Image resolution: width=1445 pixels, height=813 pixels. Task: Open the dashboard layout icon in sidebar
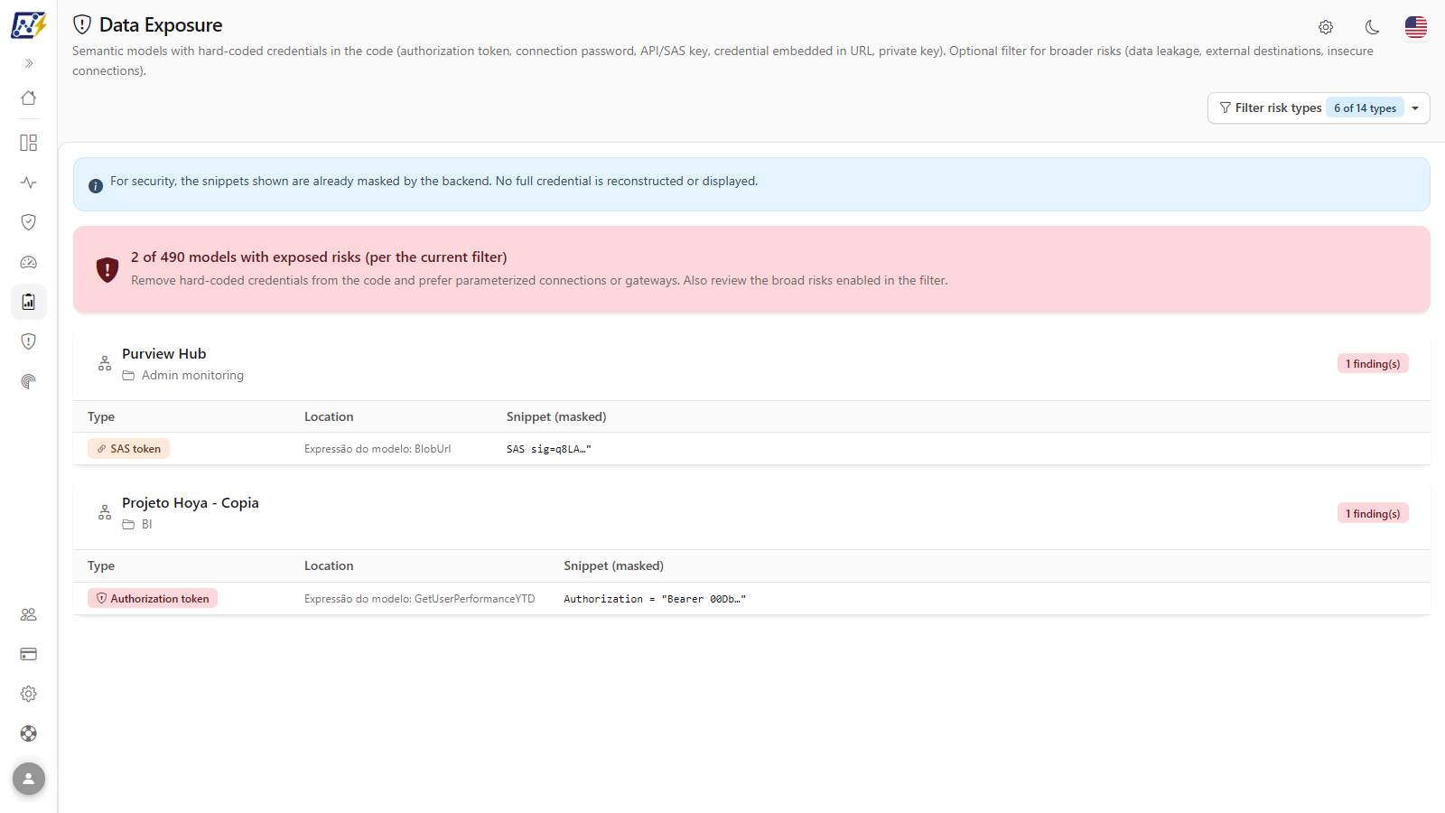pos(29,143)
